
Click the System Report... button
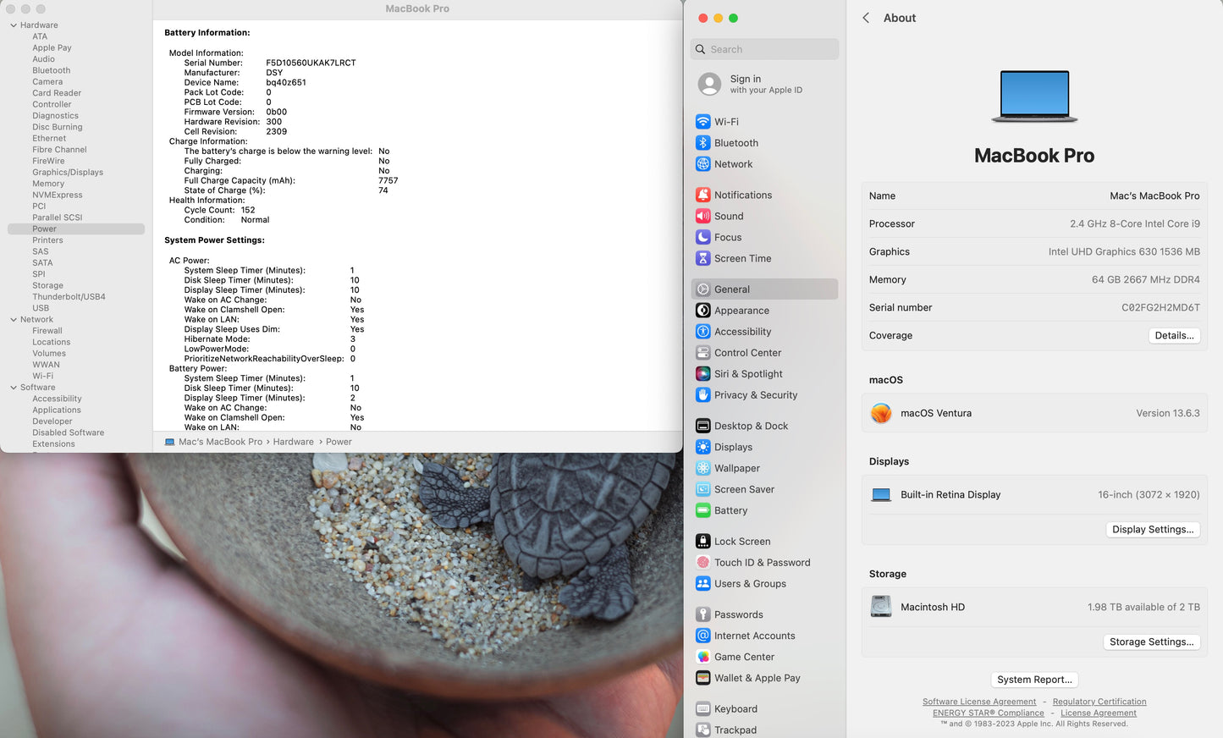(1033, 680)
